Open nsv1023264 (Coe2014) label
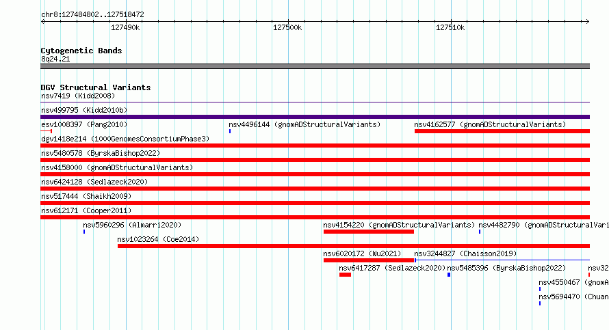The width and height of the screenshot is (609, 330). 158,239
